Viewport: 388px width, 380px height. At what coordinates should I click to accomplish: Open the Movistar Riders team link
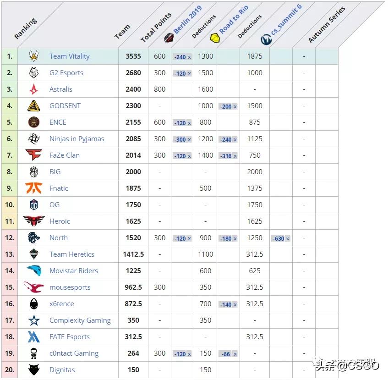73,271
